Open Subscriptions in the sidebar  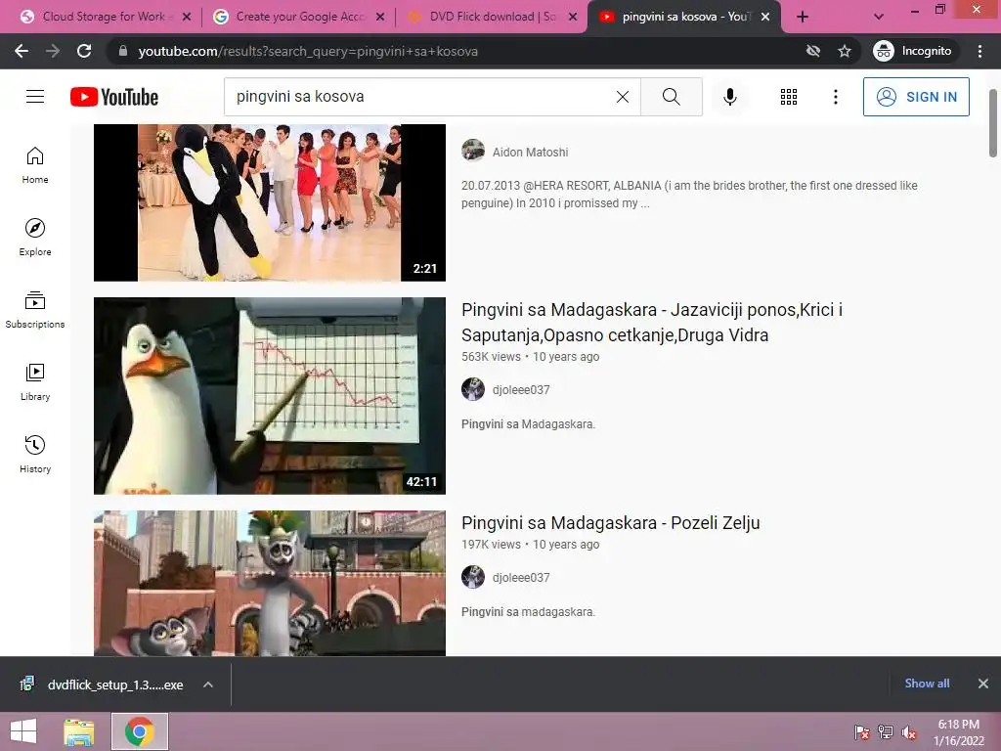(x=35, y=310)
